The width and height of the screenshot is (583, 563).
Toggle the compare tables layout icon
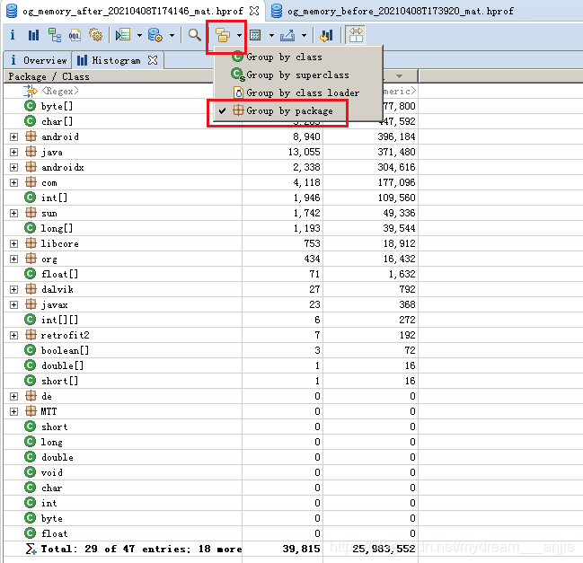tap(356, 35)
